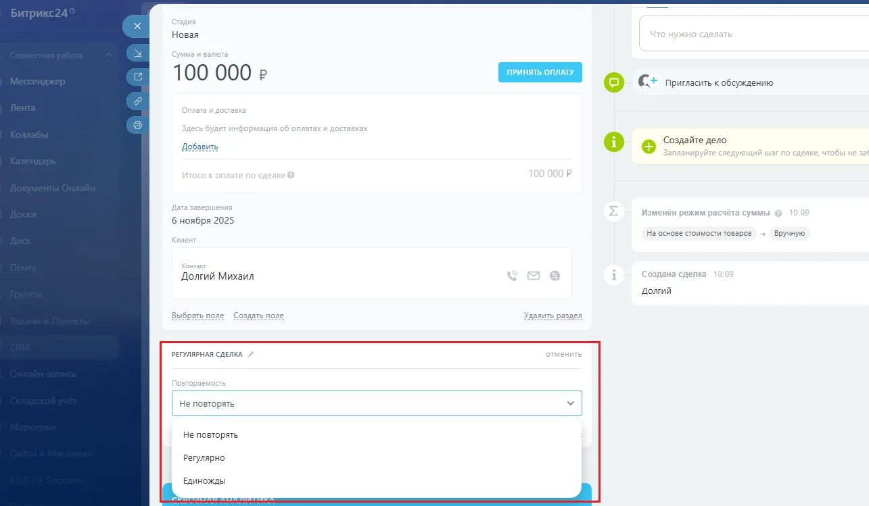The image size is (869, 506).
Task: Click contact name Долгий Михаил
Action: tap(218, 276)
